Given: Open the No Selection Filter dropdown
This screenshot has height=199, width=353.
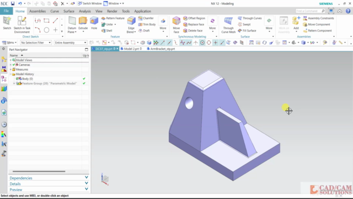Looking at the screenshot, I should coord(36,43).
